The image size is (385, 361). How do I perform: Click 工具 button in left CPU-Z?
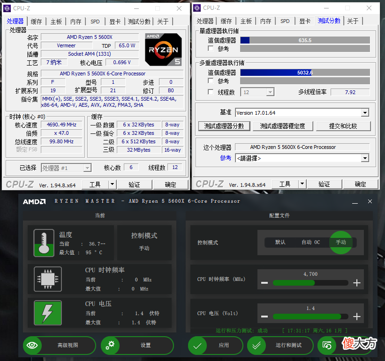click(95, 184)
